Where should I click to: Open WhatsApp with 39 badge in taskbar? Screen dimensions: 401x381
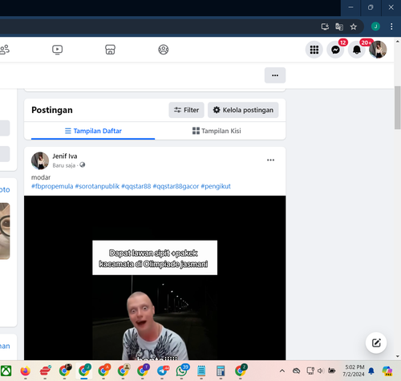[182, 371]
